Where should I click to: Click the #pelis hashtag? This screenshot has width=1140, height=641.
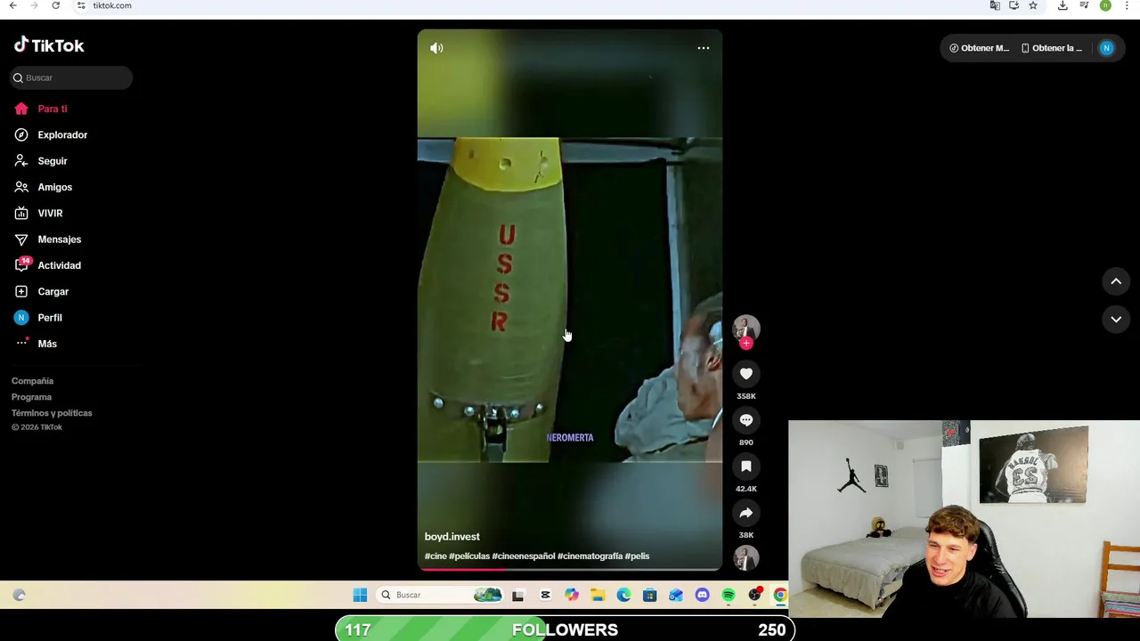tap(637, 556)
